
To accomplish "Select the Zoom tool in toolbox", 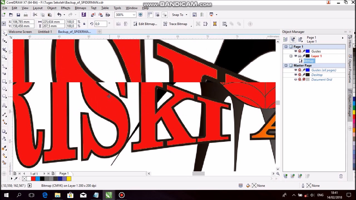I will [x=4, y=57].
